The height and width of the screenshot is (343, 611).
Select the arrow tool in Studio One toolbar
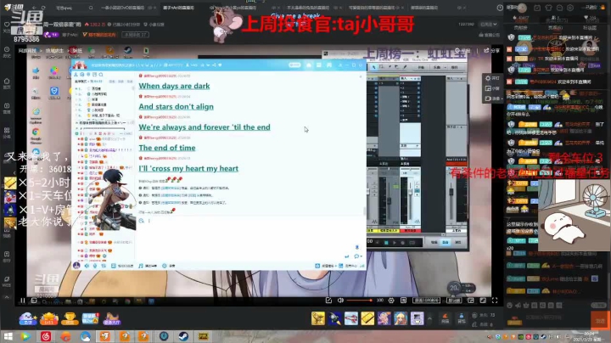point(373,67)
